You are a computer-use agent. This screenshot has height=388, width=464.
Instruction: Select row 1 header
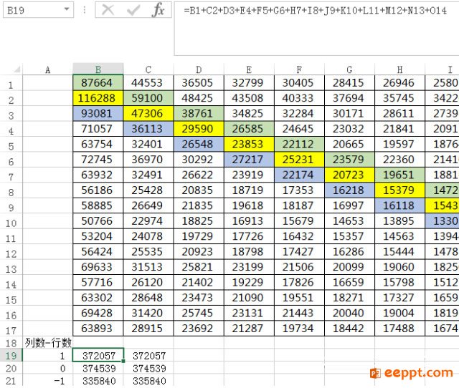(x=11, y=84)
